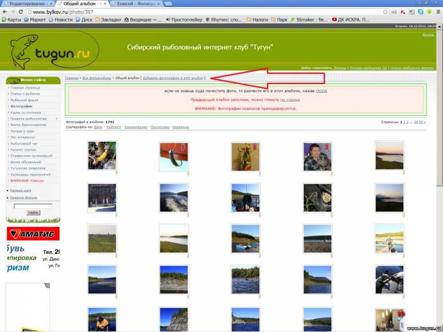The image size is (443, 332).
Task: Click the Skype extension icon
Action: [x=421, y=12]
